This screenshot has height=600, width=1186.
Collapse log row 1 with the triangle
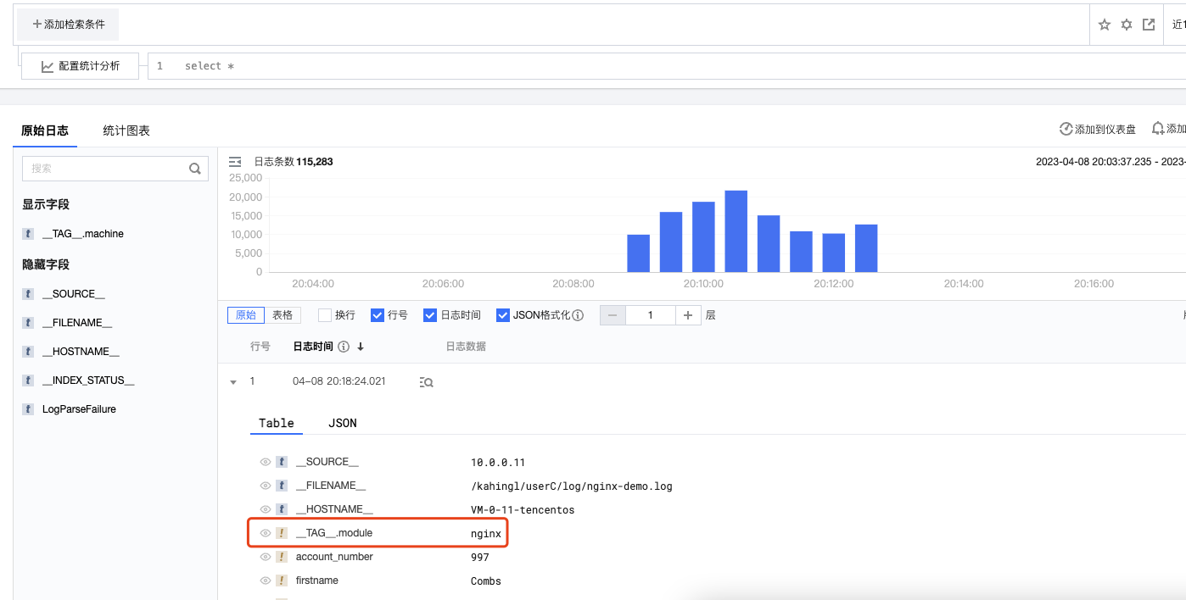[x=233, y=382]
